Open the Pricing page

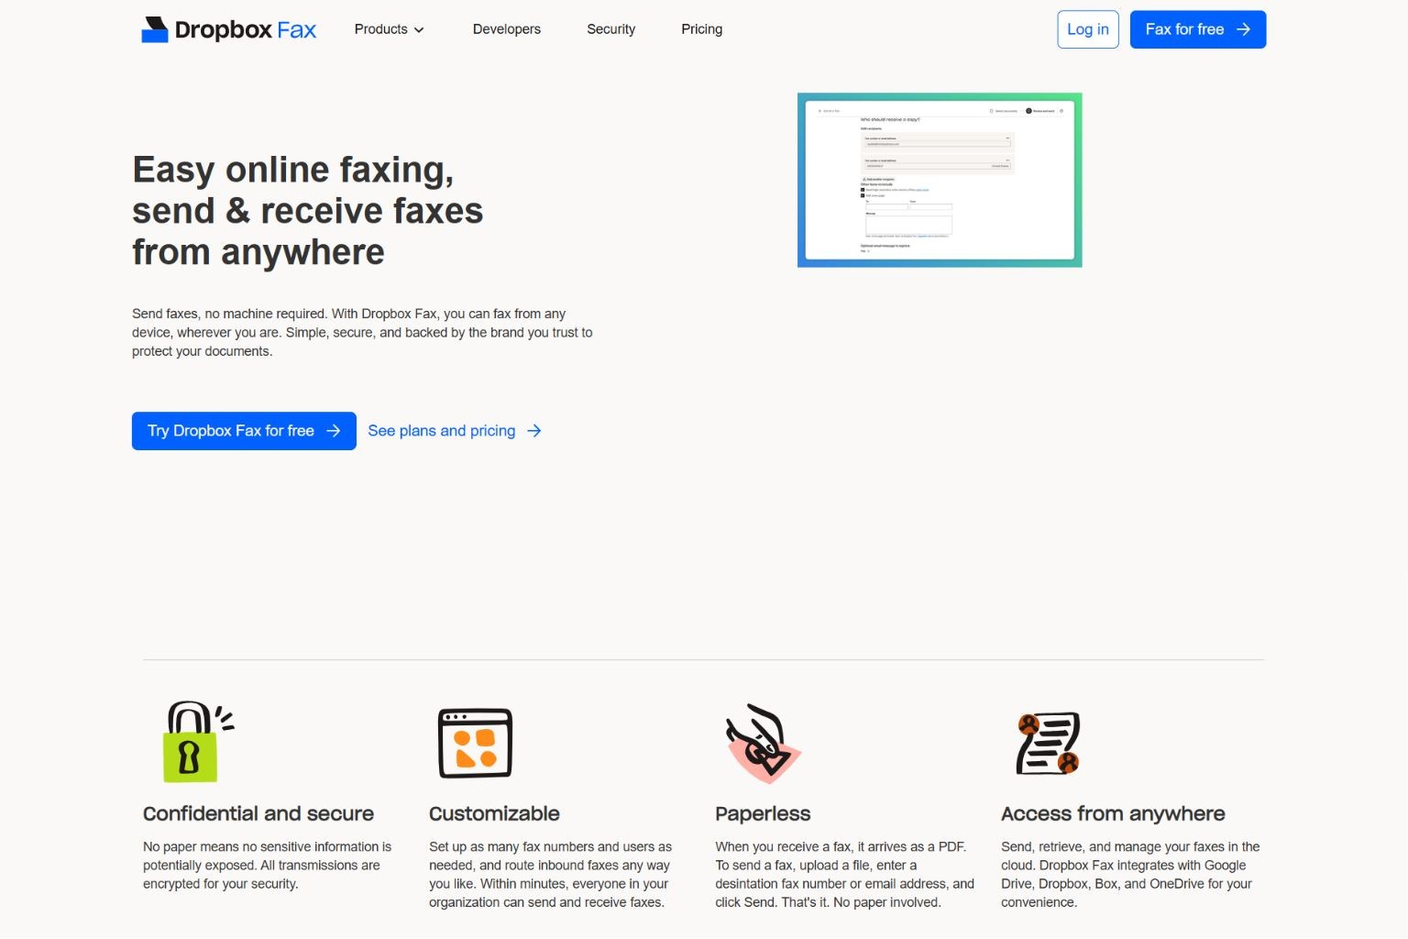[x=701, y=29]
